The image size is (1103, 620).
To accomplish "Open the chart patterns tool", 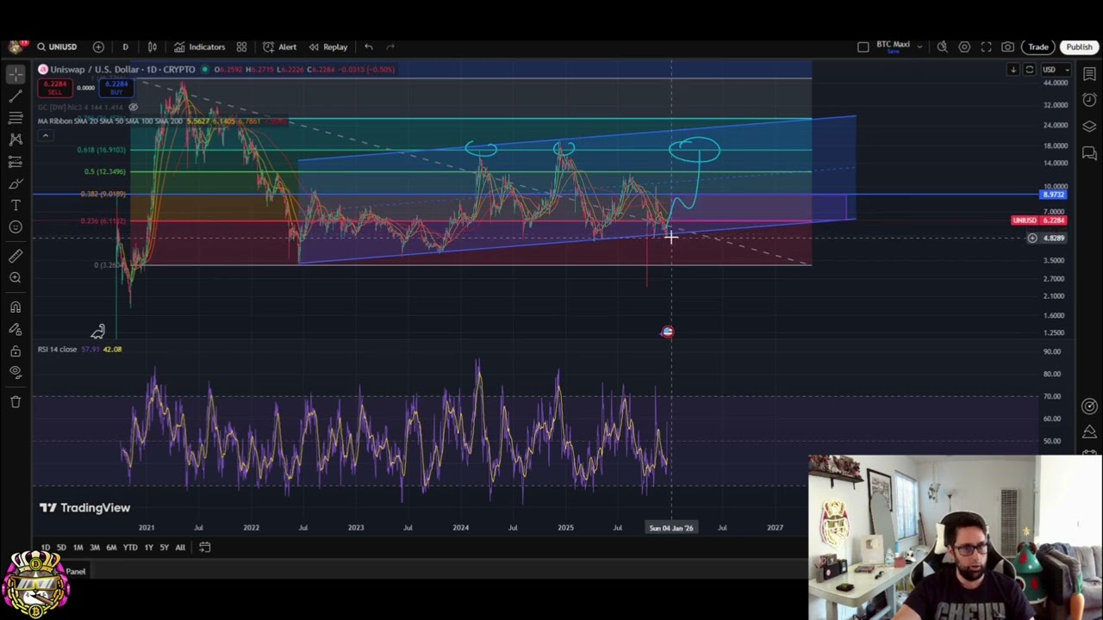I will coord(16,139).
